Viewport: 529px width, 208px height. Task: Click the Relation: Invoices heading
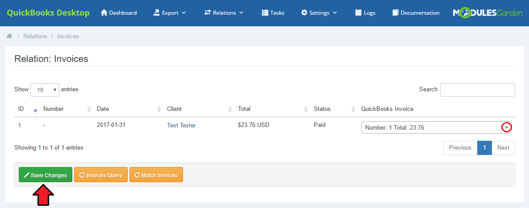click(x=51, y=59)
